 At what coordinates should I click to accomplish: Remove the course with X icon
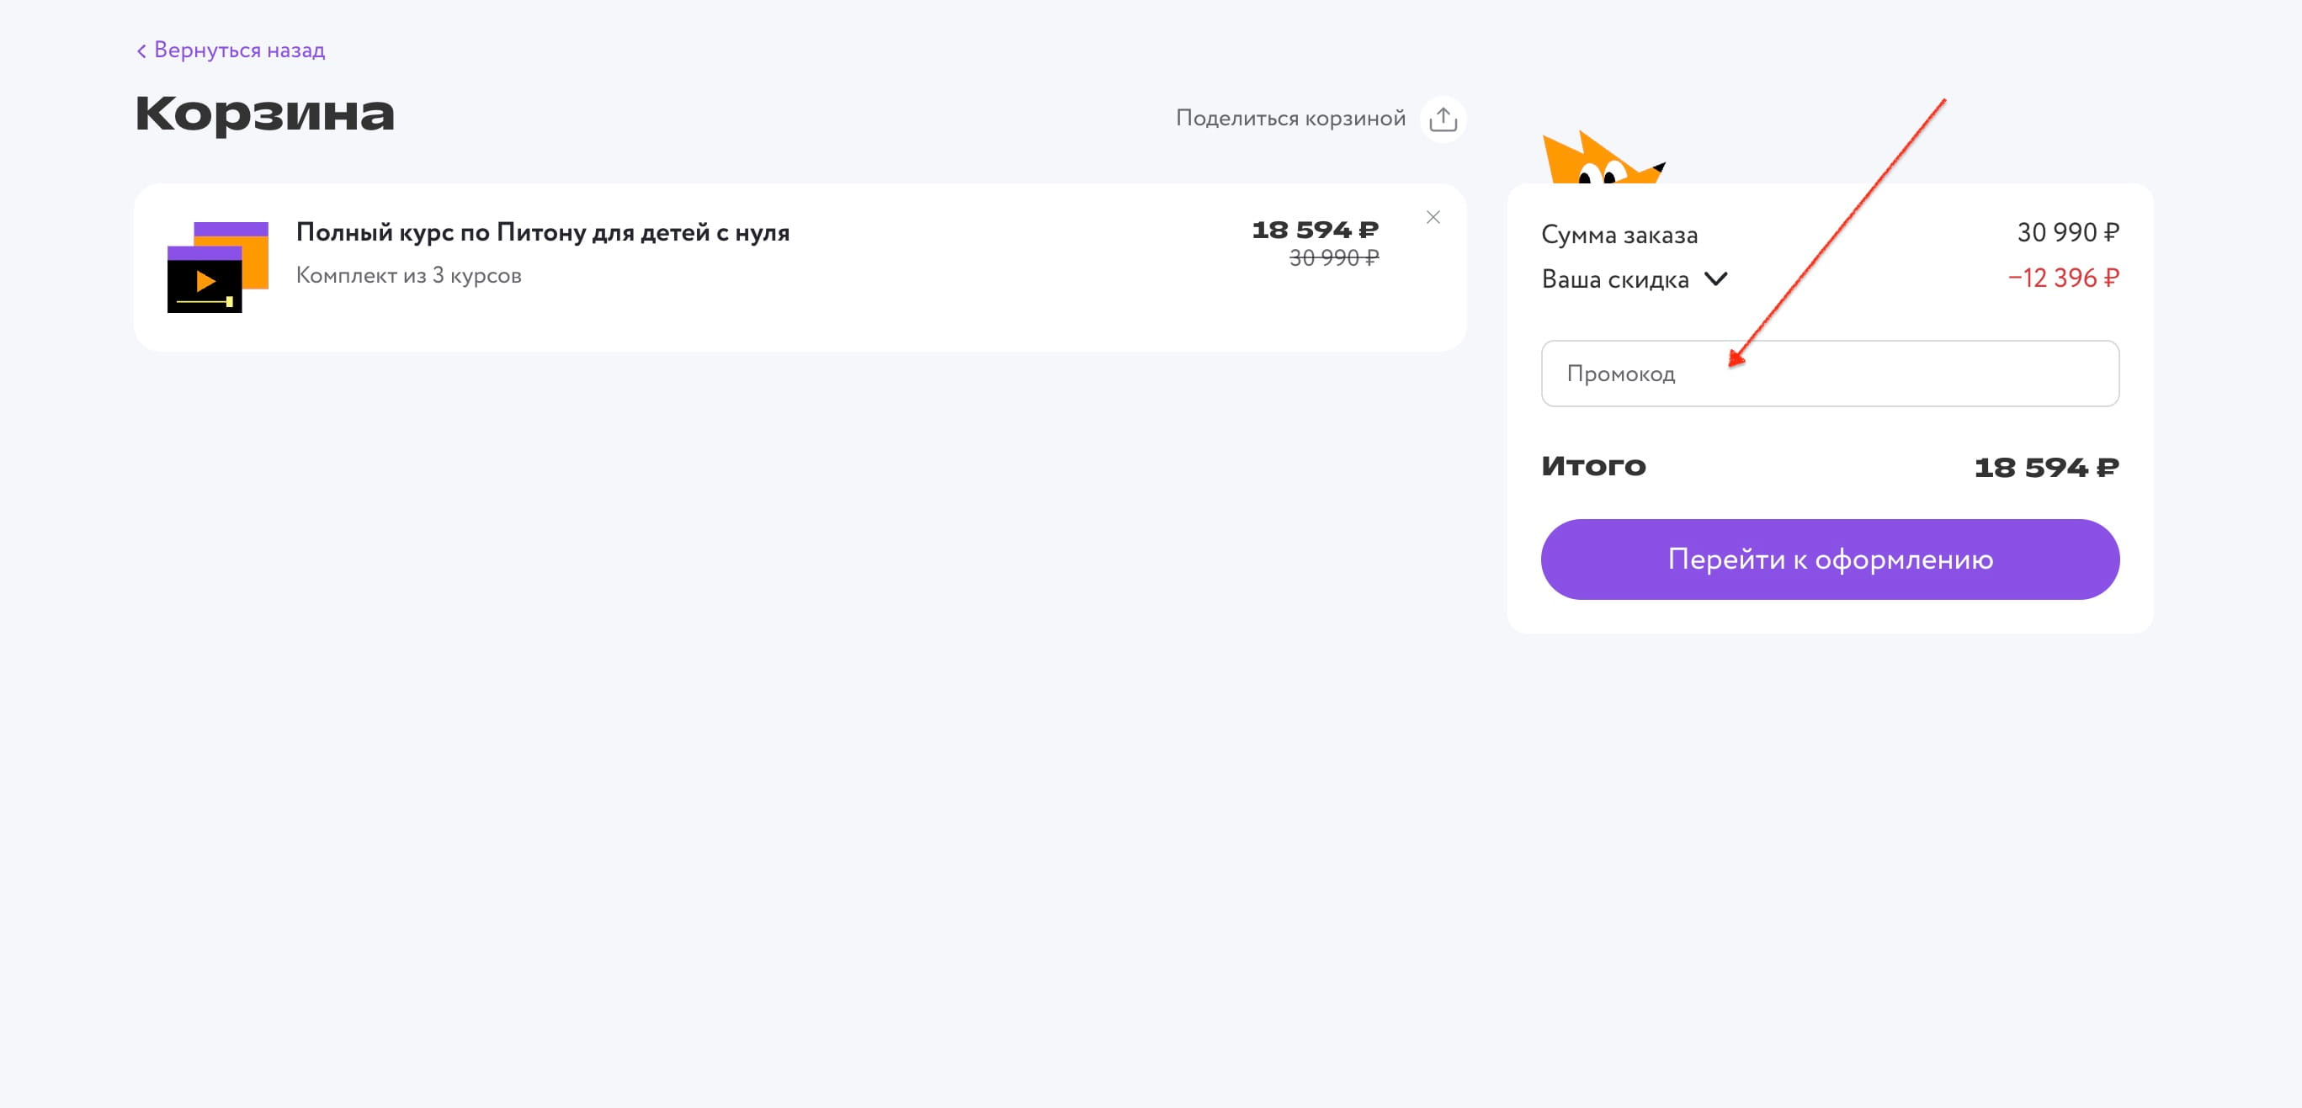pos(1433,217)
